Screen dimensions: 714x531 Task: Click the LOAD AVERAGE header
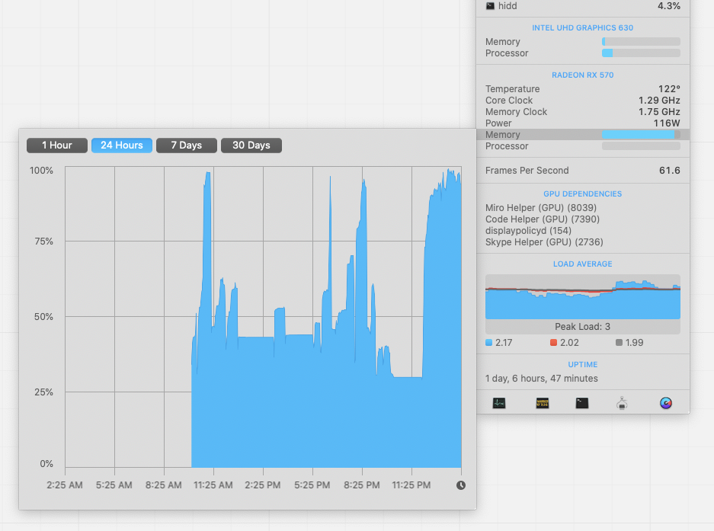pos(582,264)
